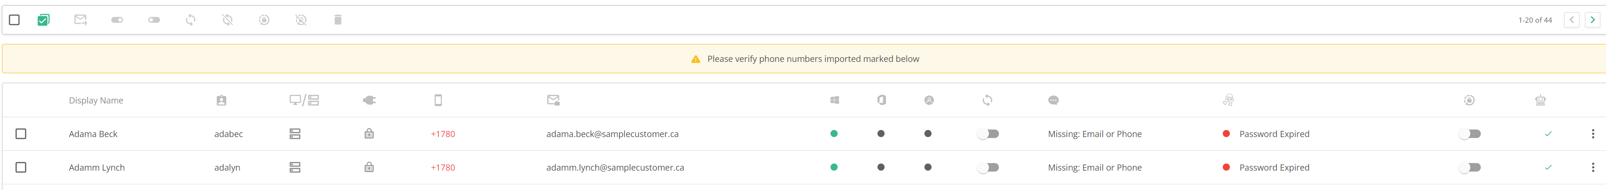Tick the checkbox for Adamm Lynch
The height and width of the screenshot is (190, 1606).
point(21,167)
